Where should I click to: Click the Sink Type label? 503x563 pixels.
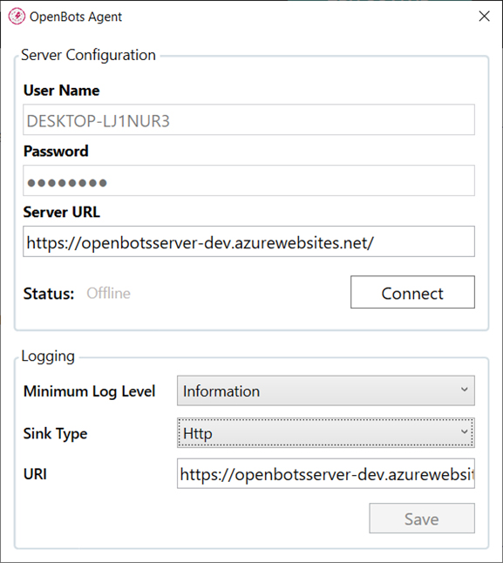55,434
